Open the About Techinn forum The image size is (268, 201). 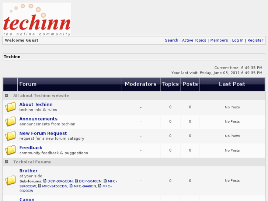36,104
